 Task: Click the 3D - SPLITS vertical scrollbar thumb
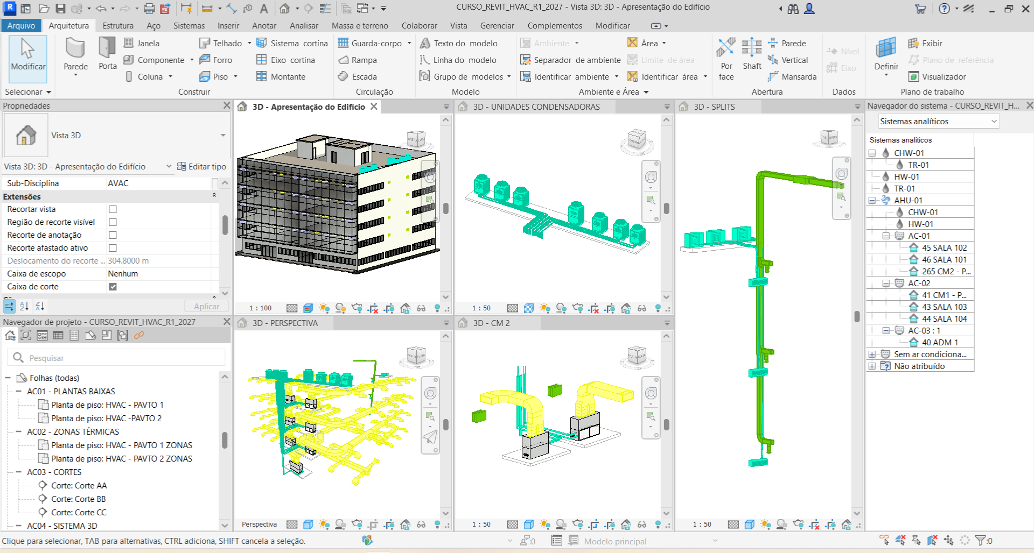tap(857, 316)
